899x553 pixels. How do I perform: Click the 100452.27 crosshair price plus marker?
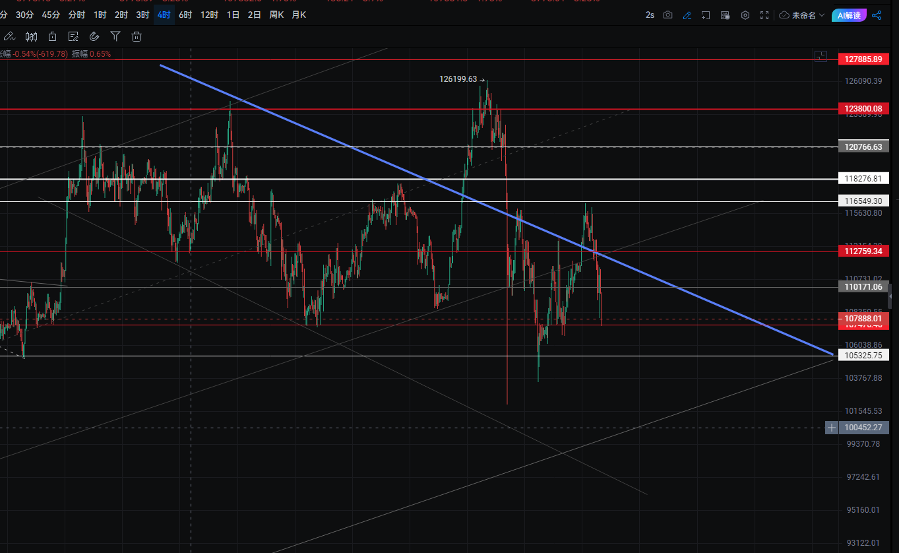point(832,428)
